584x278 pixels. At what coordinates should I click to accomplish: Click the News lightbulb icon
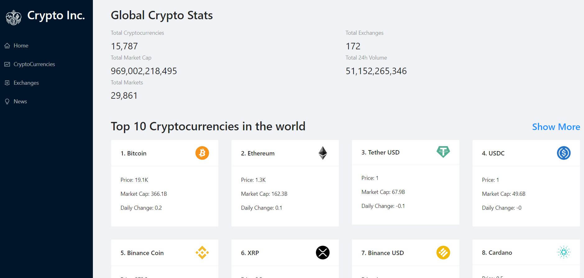click(7, 101)
